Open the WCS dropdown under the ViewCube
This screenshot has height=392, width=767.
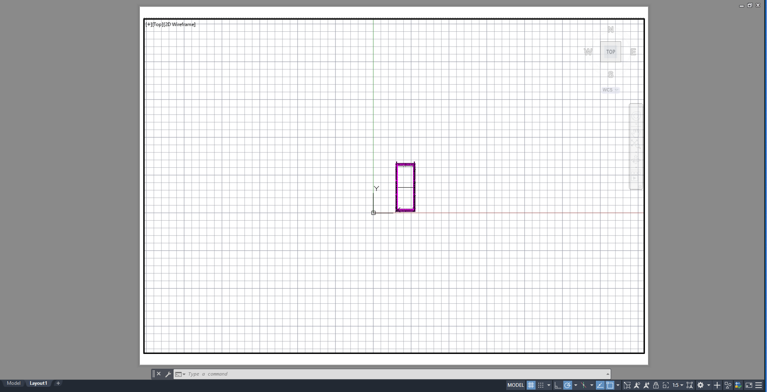click(x=616, y=89)
